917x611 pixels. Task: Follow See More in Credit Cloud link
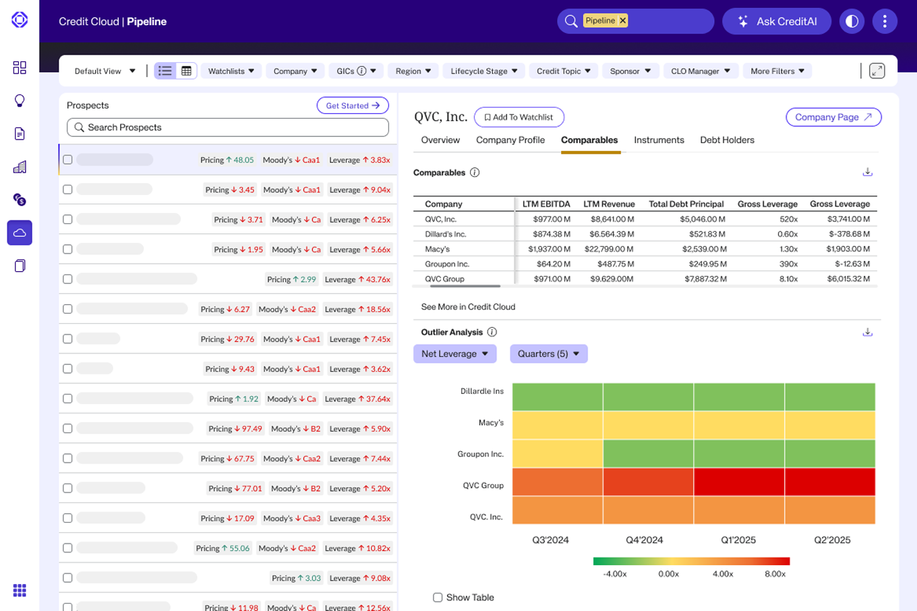point(468,307)
